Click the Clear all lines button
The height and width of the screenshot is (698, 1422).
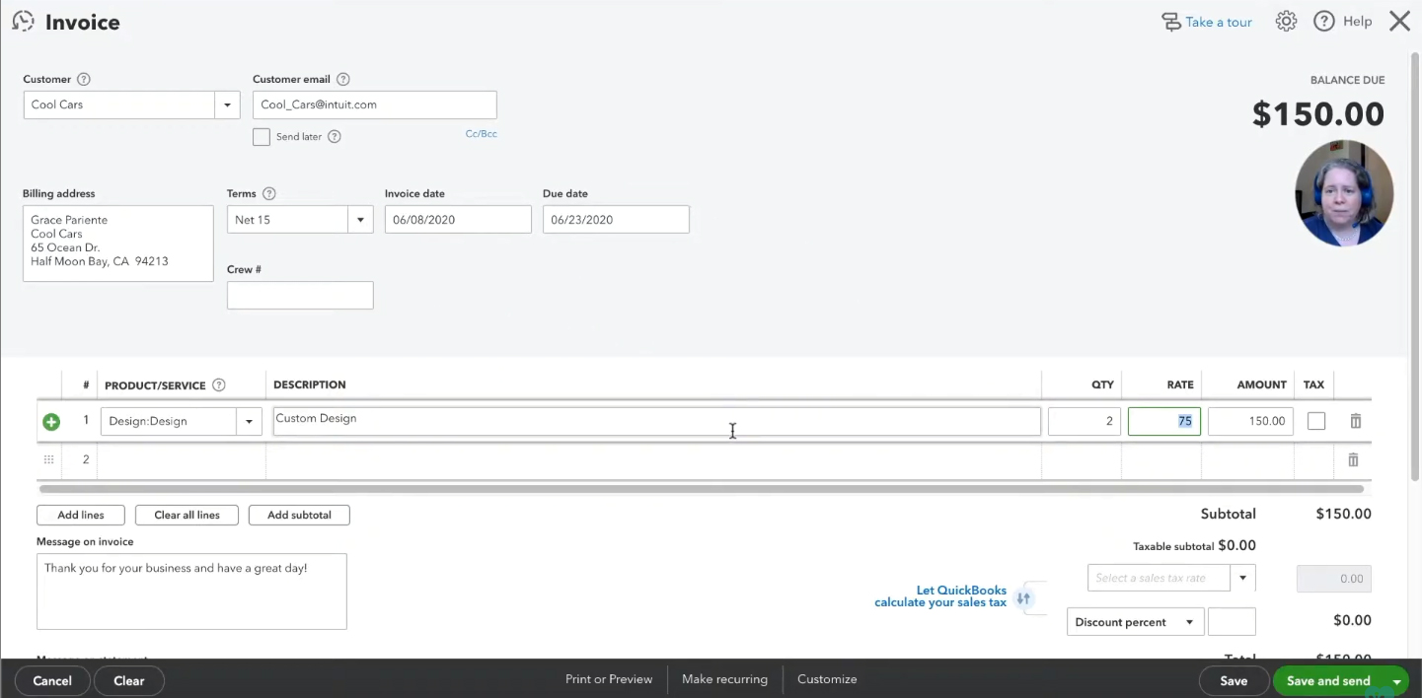(187, 515)
